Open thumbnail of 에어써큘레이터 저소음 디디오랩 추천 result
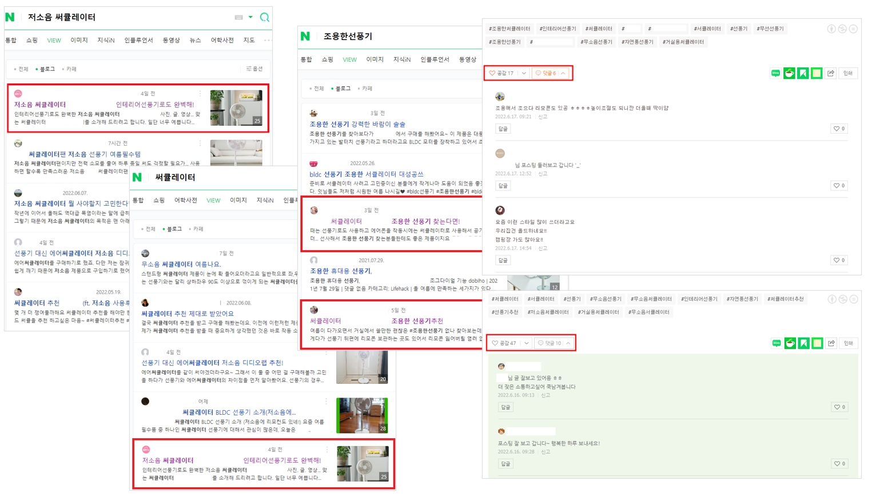Screen dimensions: 872x497 point(362,367)
